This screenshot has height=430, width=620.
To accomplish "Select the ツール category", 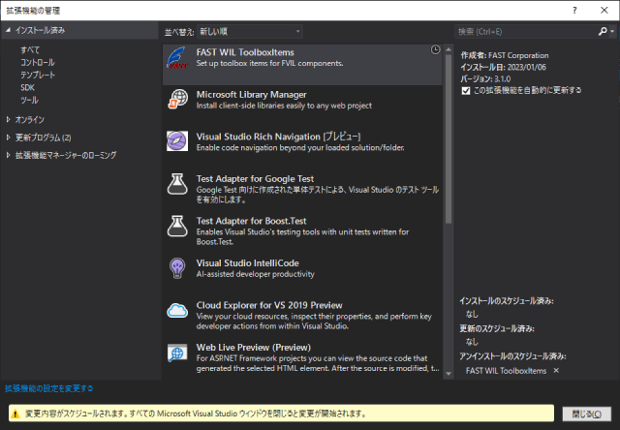I will coord(30,100).
